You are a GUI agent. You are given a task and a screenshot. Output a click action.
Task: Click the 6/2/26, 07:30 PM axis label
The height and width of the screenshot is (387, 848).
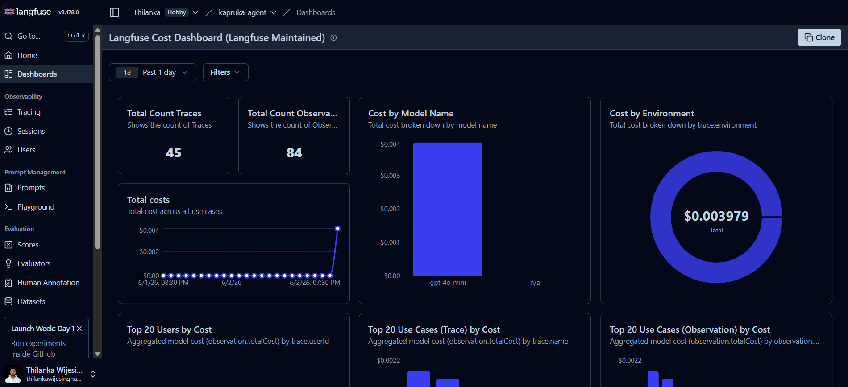coord(315,283)
